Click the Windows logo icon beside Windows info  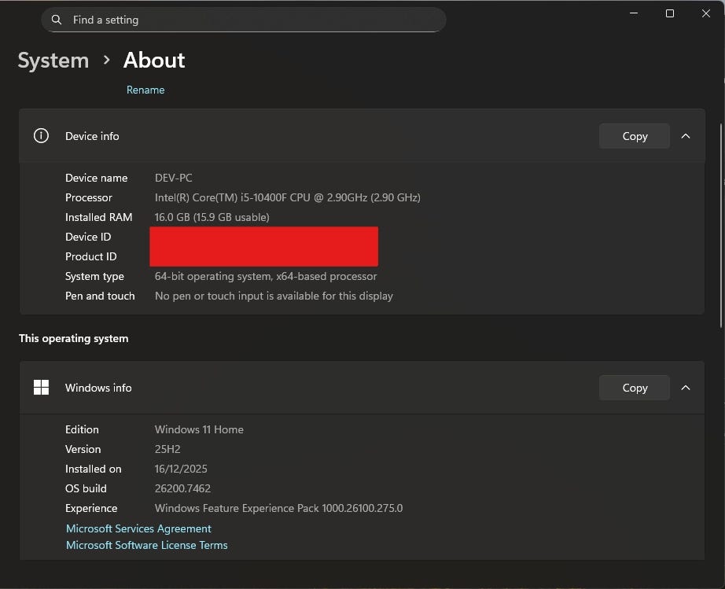(x=41, y=388)
